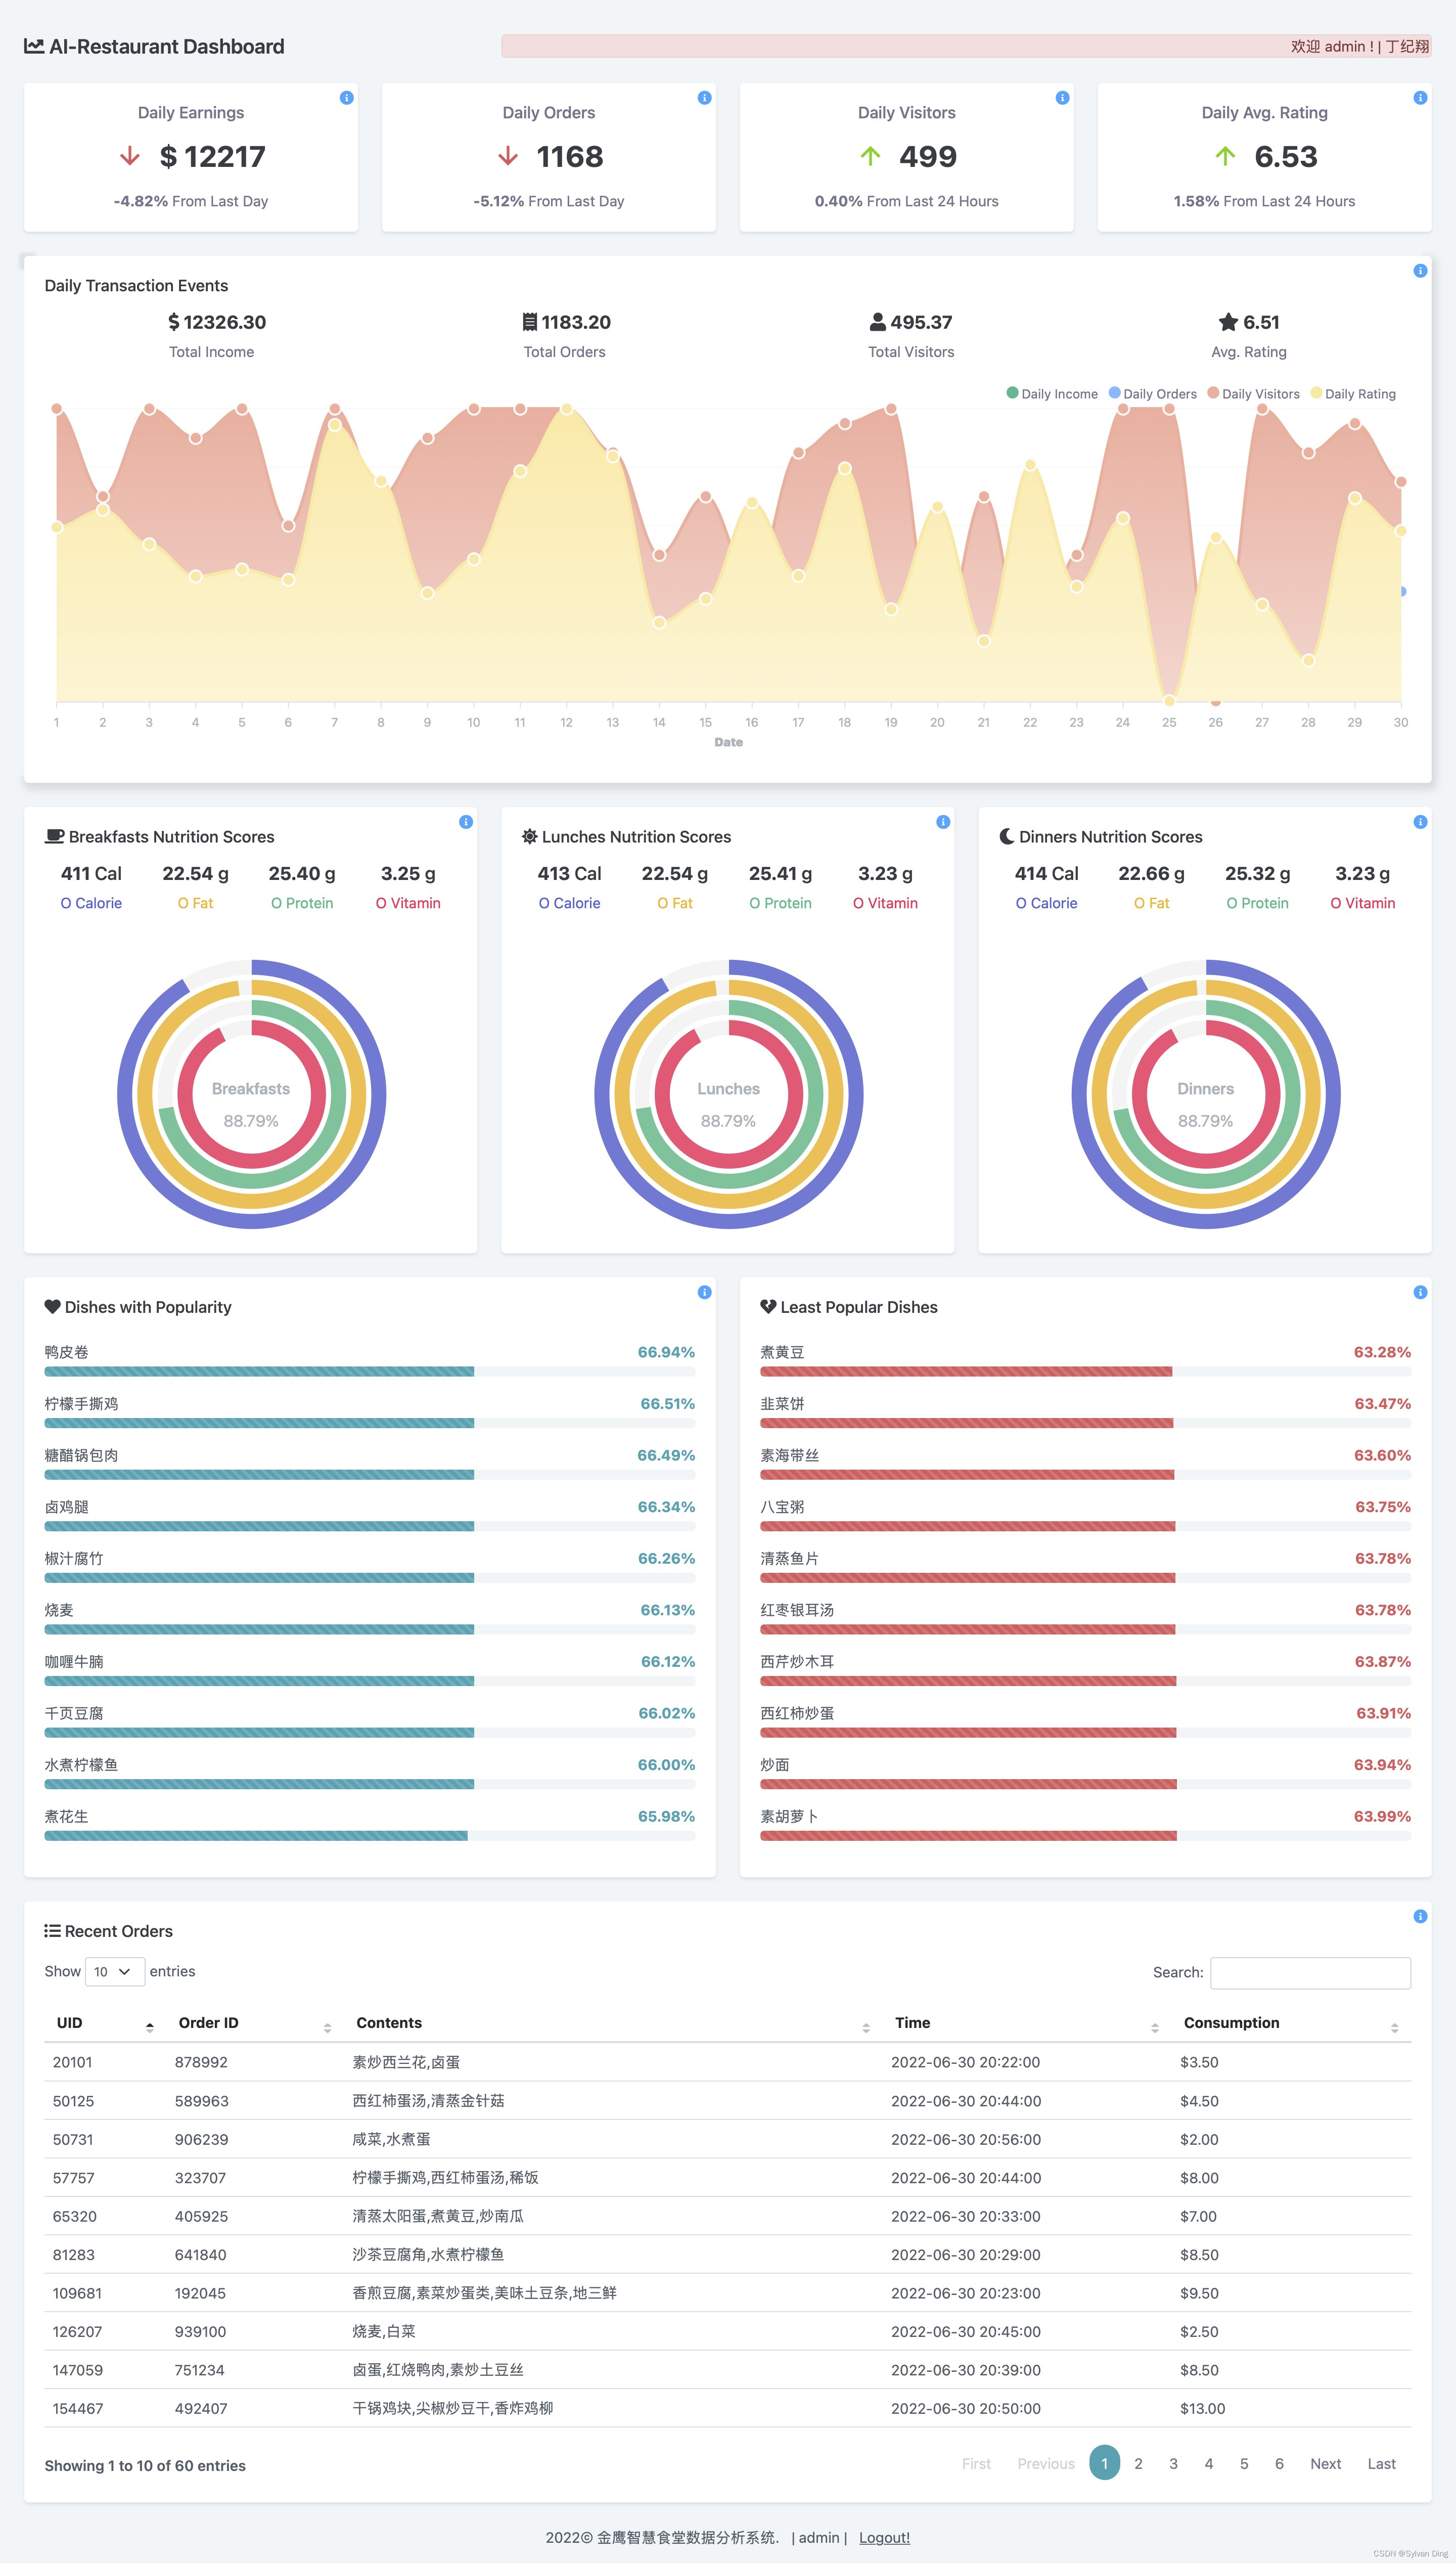Image resolution: width=1456 pixels, height=2563 pixels.
Task: Open info icon of Breakfasts Nutrition Scores
Action: [x=465, y=822]
